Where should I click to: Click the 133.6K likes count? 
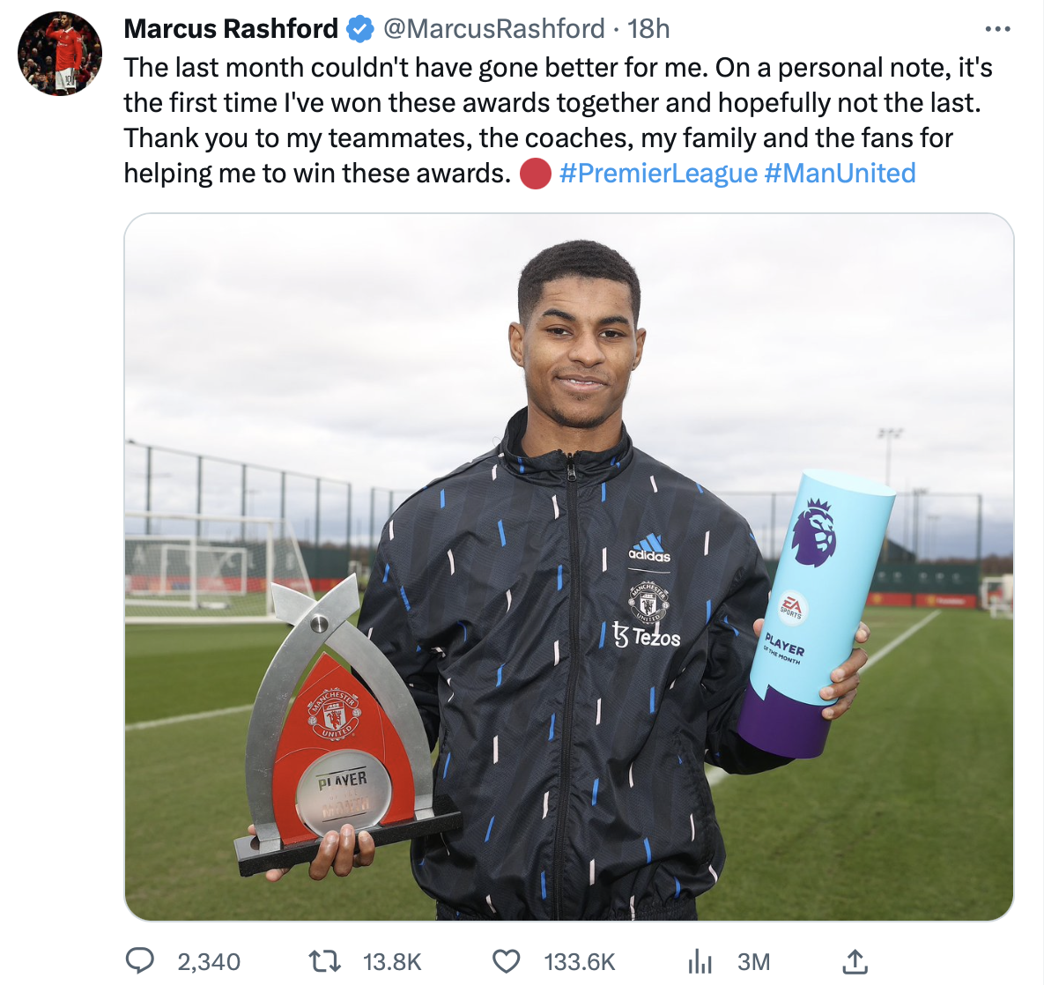point(580,962)
